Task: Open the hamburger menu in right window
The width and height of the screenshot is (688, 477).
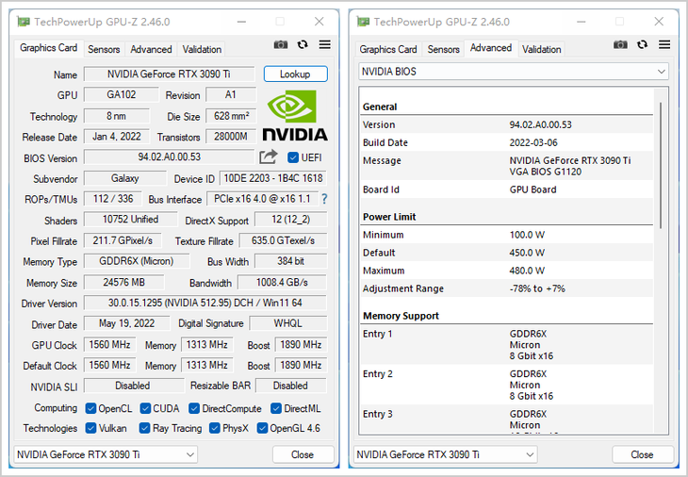Action: [x=663, y=44]
